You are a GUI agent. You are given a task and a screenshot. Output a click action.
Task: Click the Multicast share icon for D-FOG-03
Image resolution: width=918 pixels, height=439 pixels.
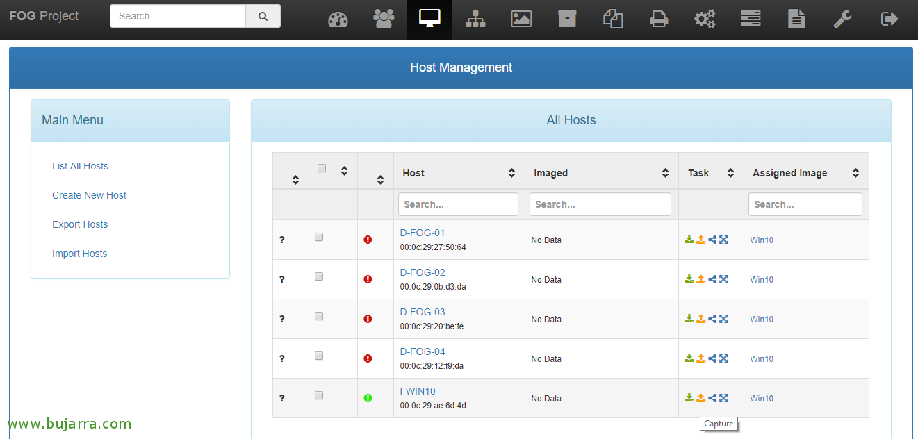pos(712,319)
